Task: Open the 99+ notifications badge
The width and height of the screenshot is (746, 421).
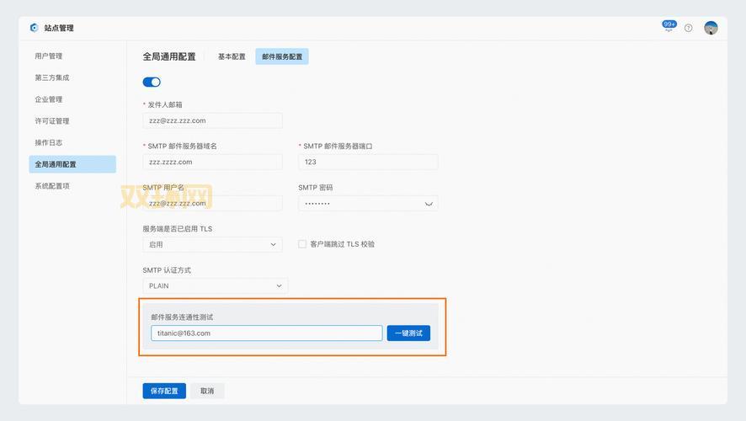Action: tap(669, 27)
